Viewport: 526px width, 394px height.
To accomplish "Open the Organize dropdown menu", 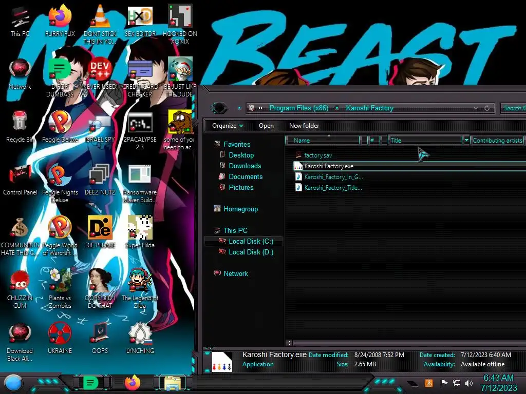I will [228, 126].
